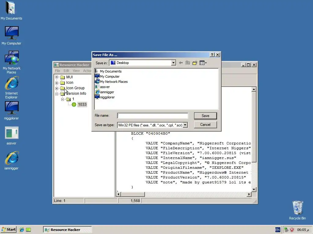Click the BLOCK "040904B0" line
This screenshot has height=234, width=313.
coord(150,133)
